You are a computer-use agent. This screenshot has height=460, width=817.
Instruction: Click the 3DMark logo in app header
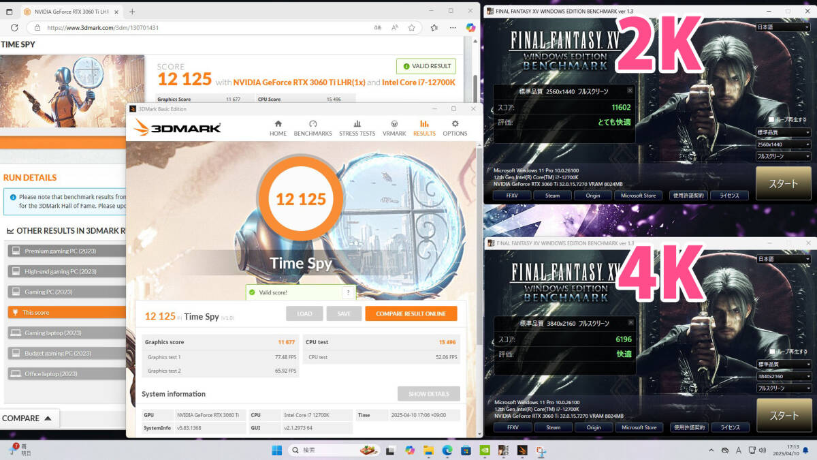[177, 127]
